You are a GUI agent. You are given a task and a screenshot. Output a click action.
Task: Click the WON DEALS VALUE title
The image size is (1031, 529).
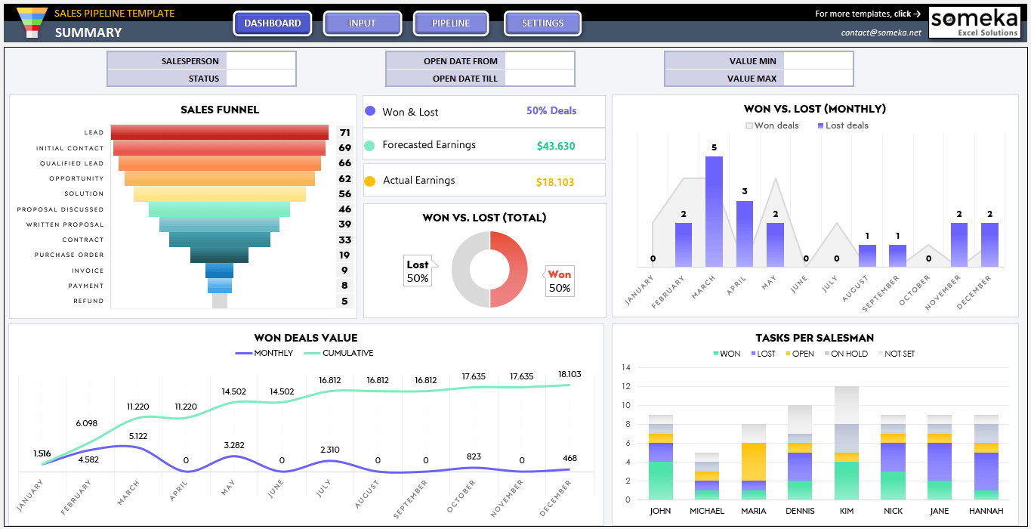(x=306, y=338)
